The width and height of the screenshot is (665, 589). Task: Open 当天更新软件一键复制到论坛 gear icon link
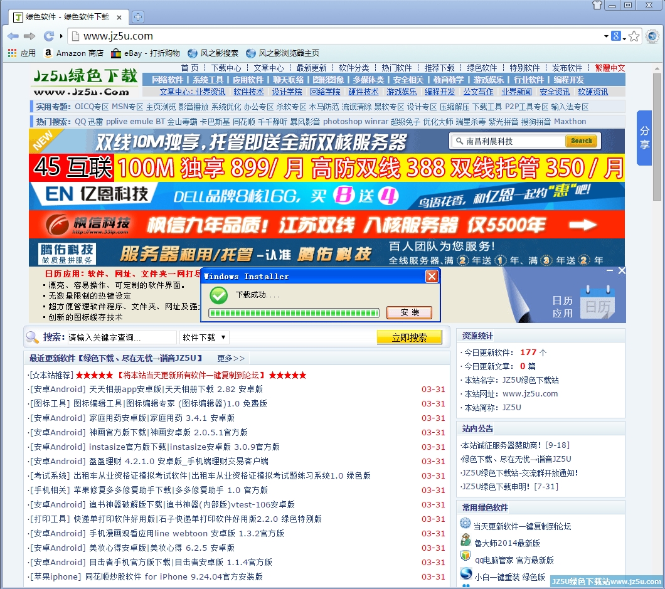tap(465, 523)
